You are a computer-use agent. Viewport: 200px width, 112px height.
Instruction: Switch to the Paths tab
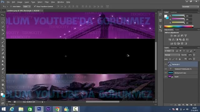(x=181, y=48)
